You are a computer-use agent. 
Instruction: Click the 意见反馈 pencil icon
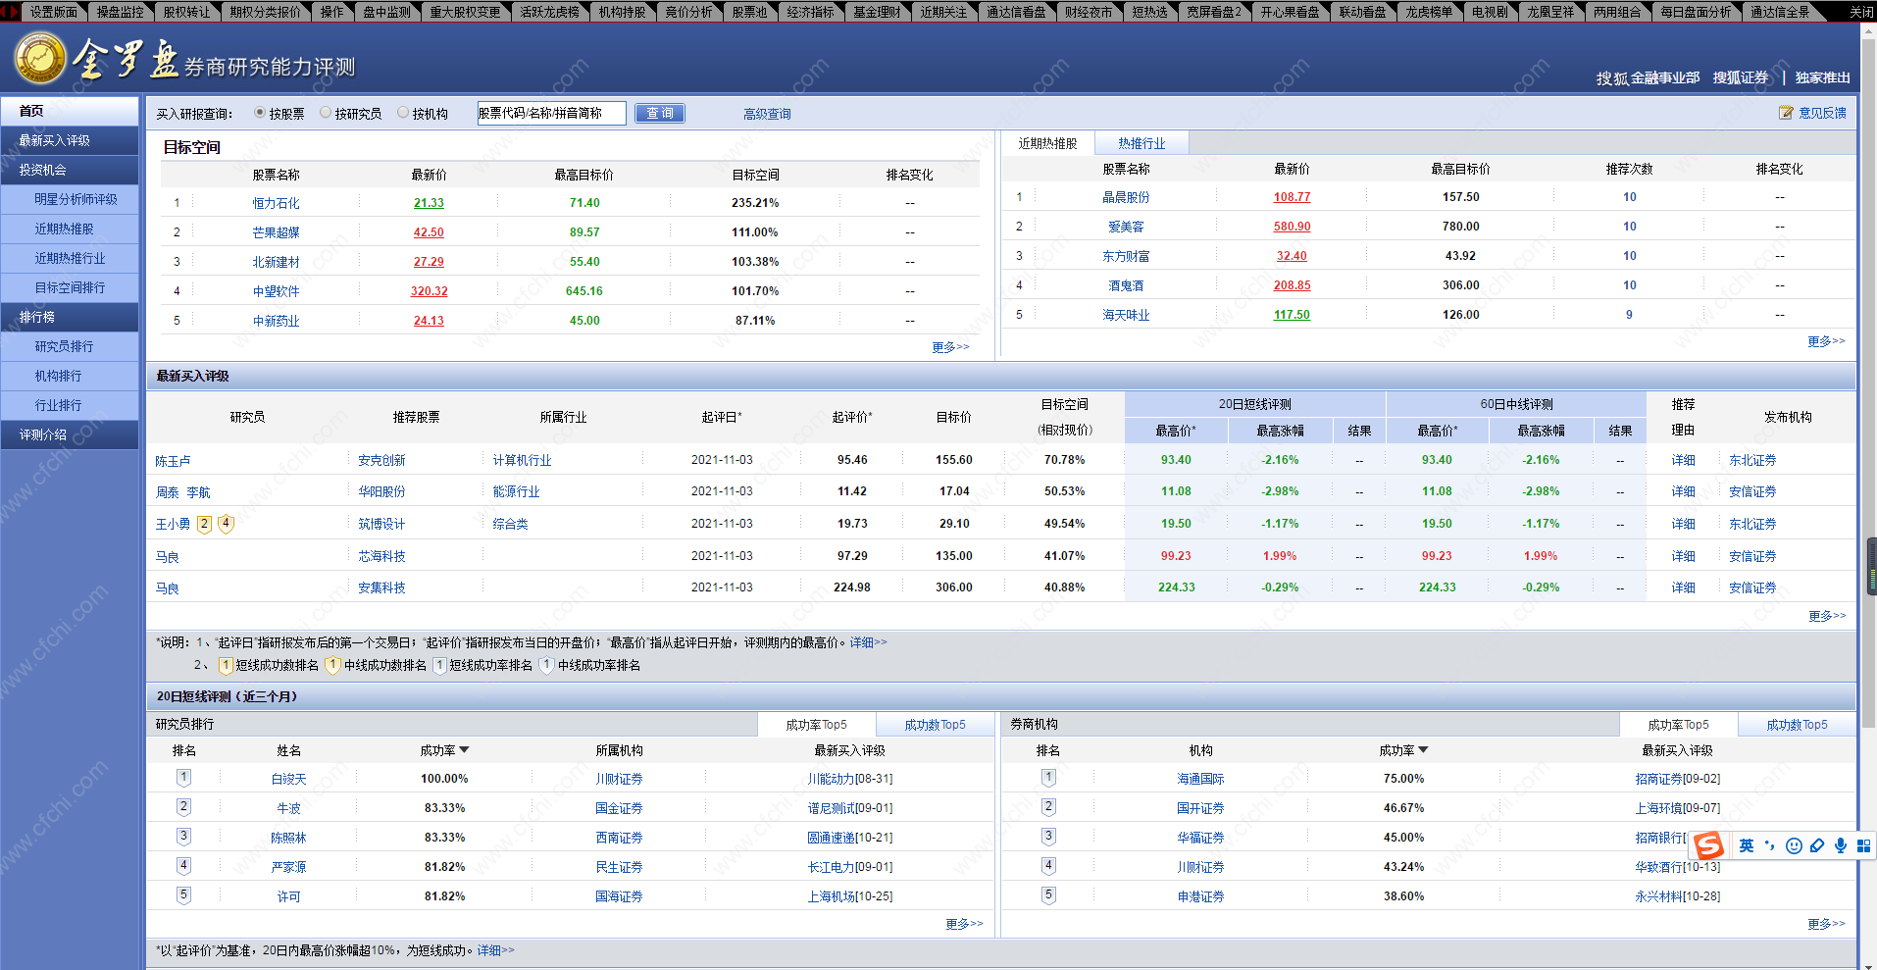tap(1786, 113)
